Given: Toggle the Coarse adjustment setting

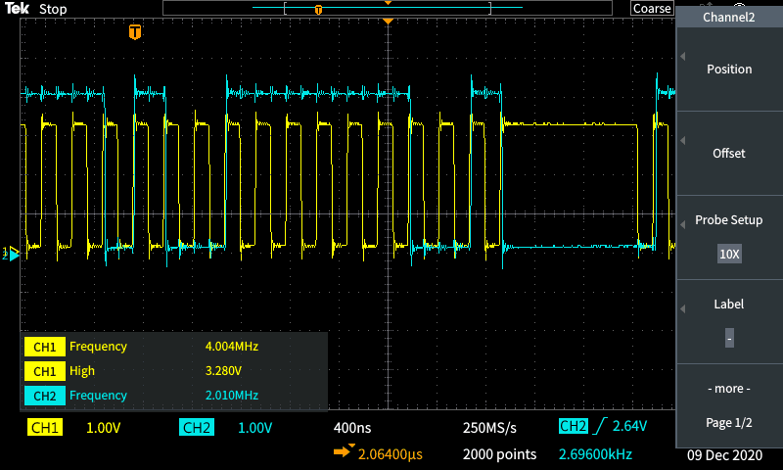Looking at the screenshot, I should click(x=652, y=8).
